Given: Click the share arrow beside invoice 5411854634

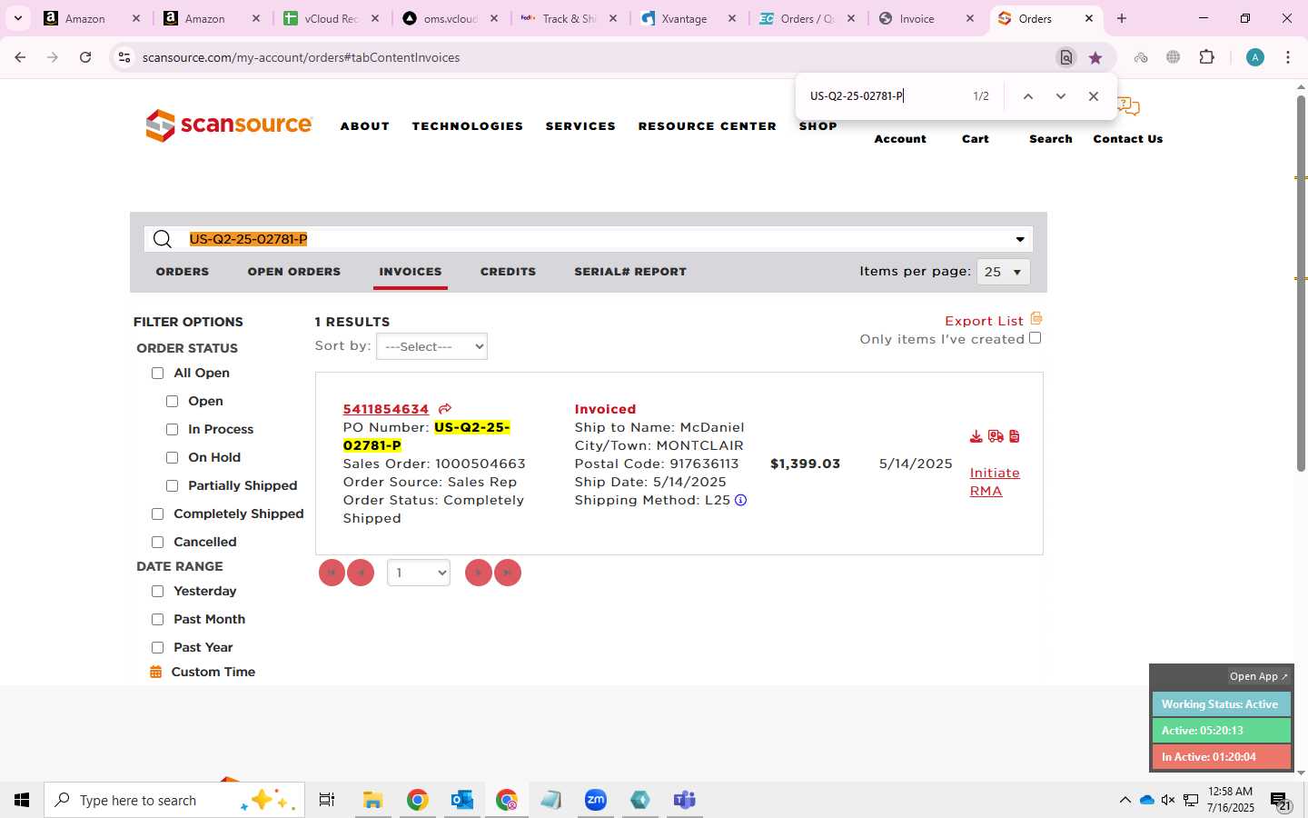Looking at the screenshot, I should coord(444,409).
